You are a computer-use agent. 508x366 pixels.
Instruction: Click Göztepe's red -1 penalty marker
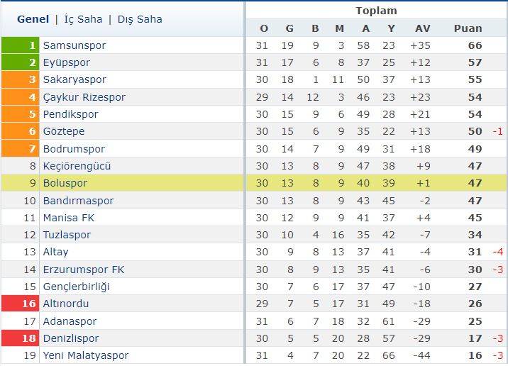pyautogui.click(x=497, y=131)
